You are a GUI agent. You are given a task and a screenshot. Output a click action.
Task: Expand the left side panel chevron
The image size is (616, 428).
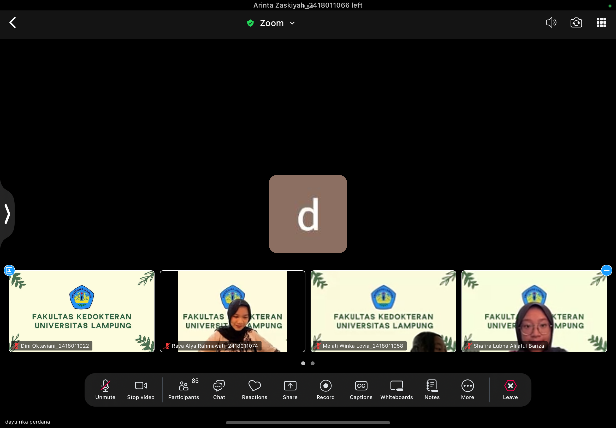coord(7,214)
